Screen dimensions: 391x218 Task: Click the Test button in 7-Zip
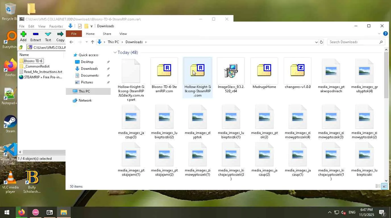coord(48,37)
